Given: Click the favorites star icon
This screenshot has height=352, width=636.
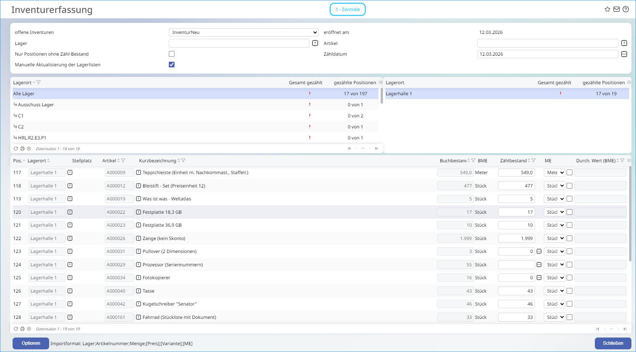Looking at the screenshot, I should coord(607,10).
